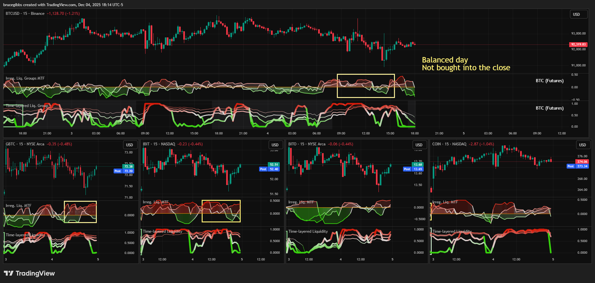Click the Post 273.34 label on COIN chart
The width and height of the screenshot is (595, 283).
tap(577, 166)
